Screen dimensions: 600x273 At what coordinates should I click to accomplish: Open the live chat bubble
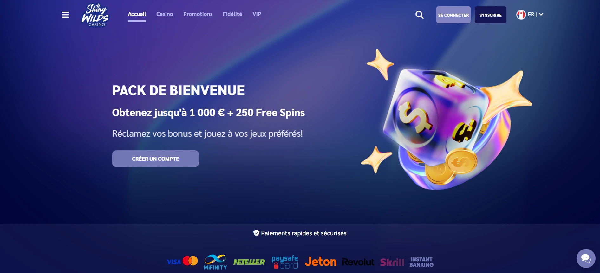(x=586, y=258)
